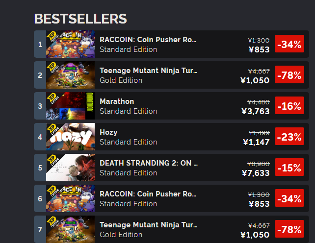Viewport: 315px width, 243px height.
Task: Click the -16% discount badge for Marathon
Action: tap(289, 106)
